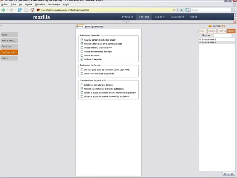Screen dimensions: 237x178
Task: Click the Home icon
Action: (32, 10)
